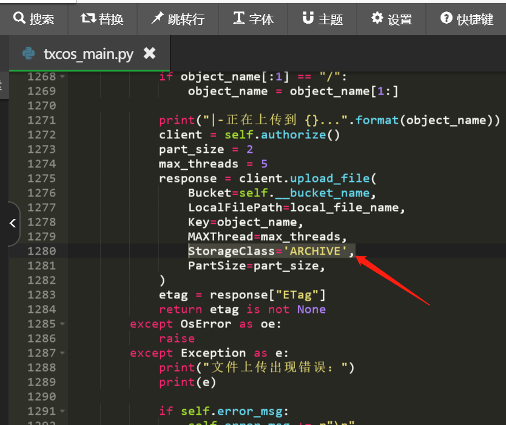
Task: Open the 快捷键 shortcuts help
Action: point(467,19)
